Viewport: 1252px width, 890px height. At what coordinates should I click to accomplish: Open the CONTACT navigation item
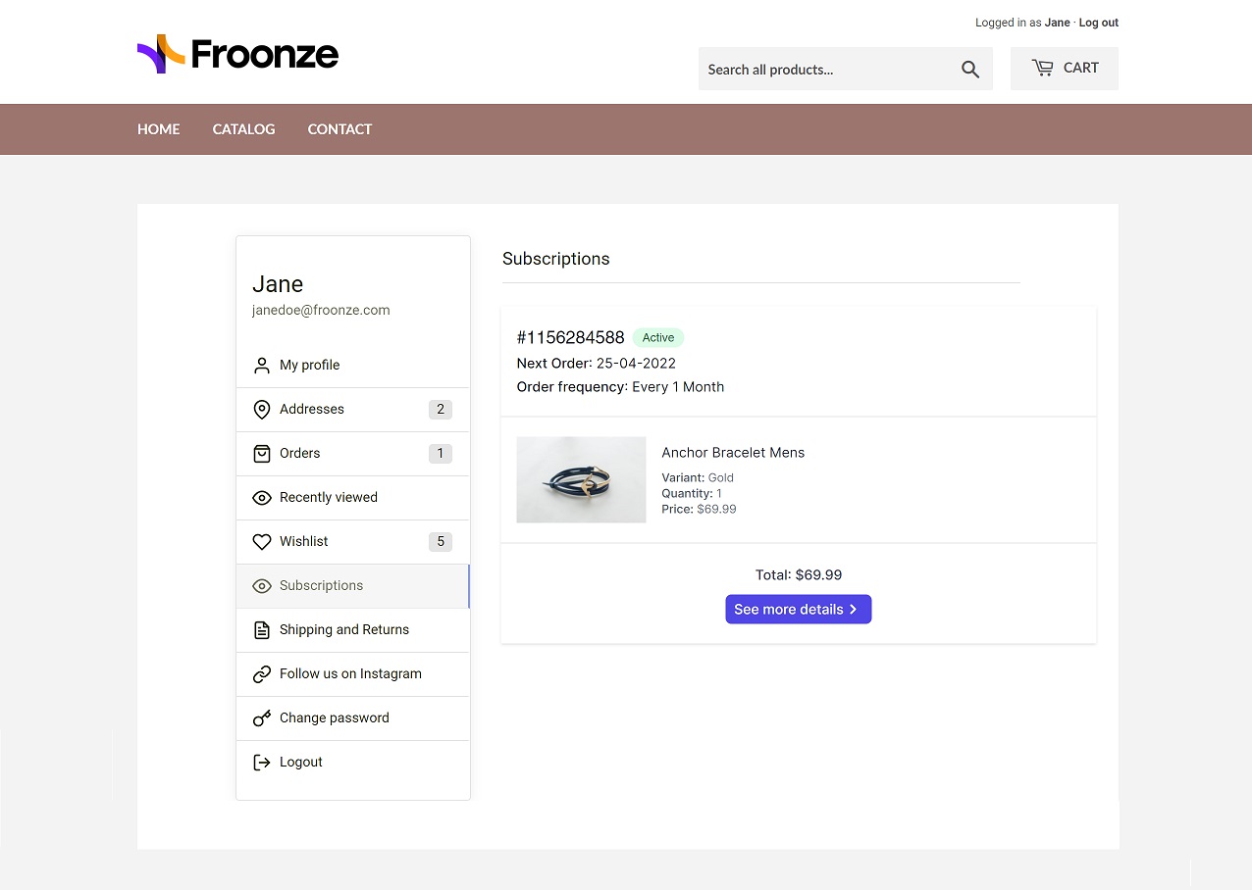339,129
